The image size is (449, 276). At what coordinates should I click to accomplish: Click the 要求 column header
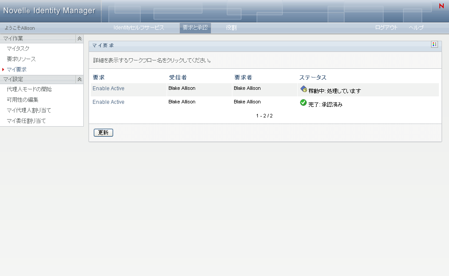99,78
